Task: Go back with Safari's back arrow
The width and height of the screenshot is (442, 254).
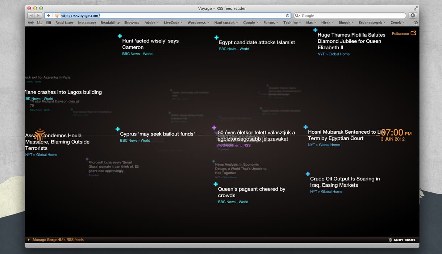Action: [x=31, y=16]
